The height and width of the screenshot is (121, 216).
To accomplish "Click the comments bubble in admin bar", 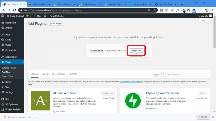I will point(29,16).
